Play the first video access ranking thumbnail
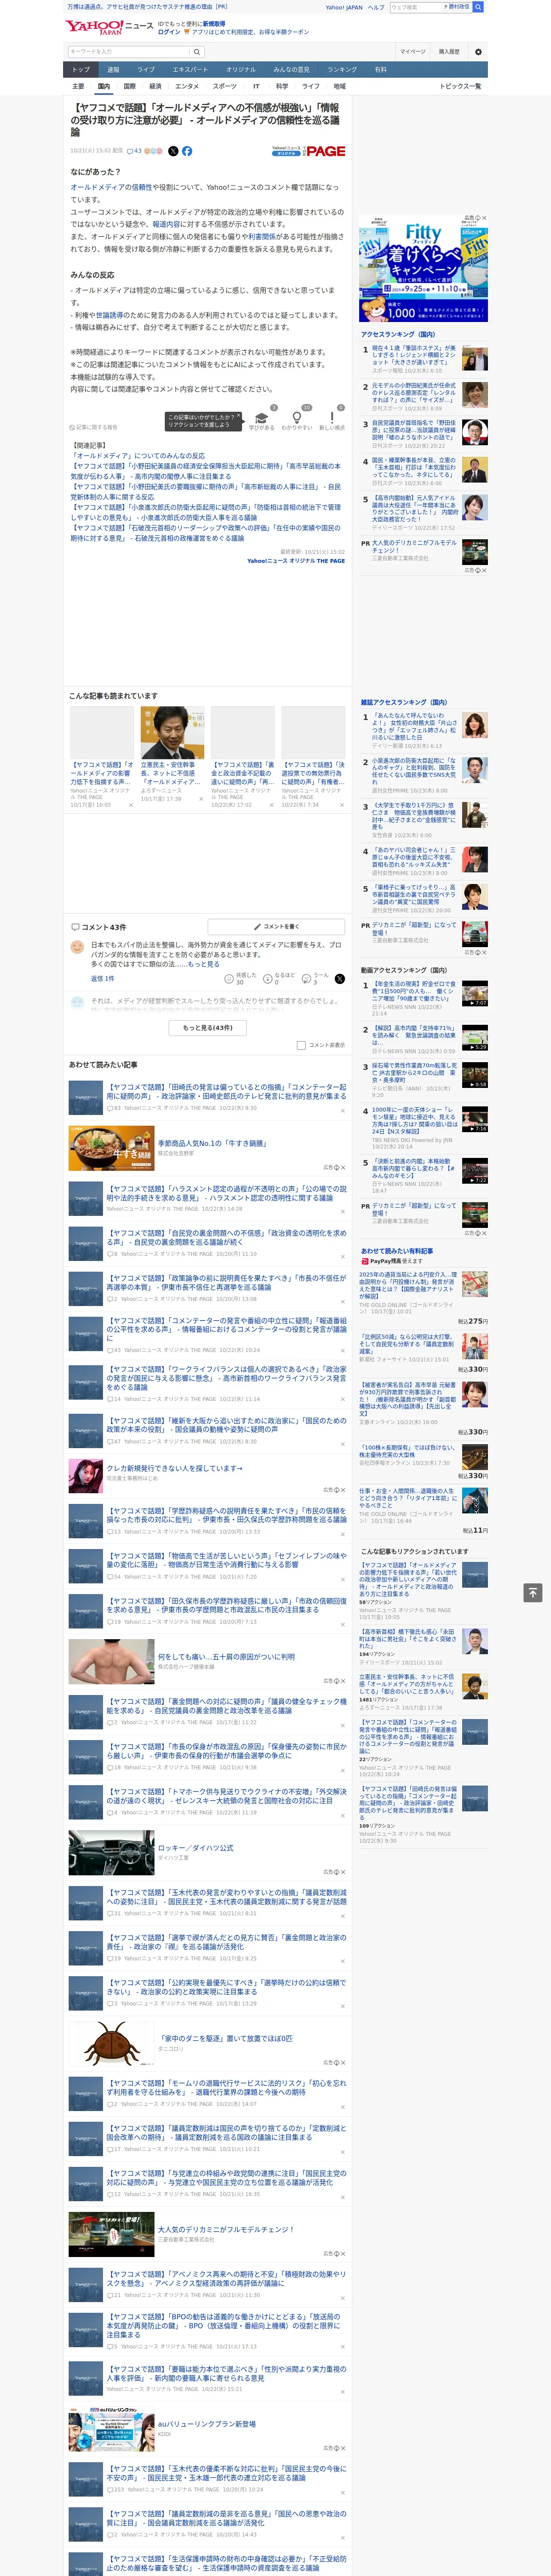Screen dimensions: 551x2576 (475, 993)
